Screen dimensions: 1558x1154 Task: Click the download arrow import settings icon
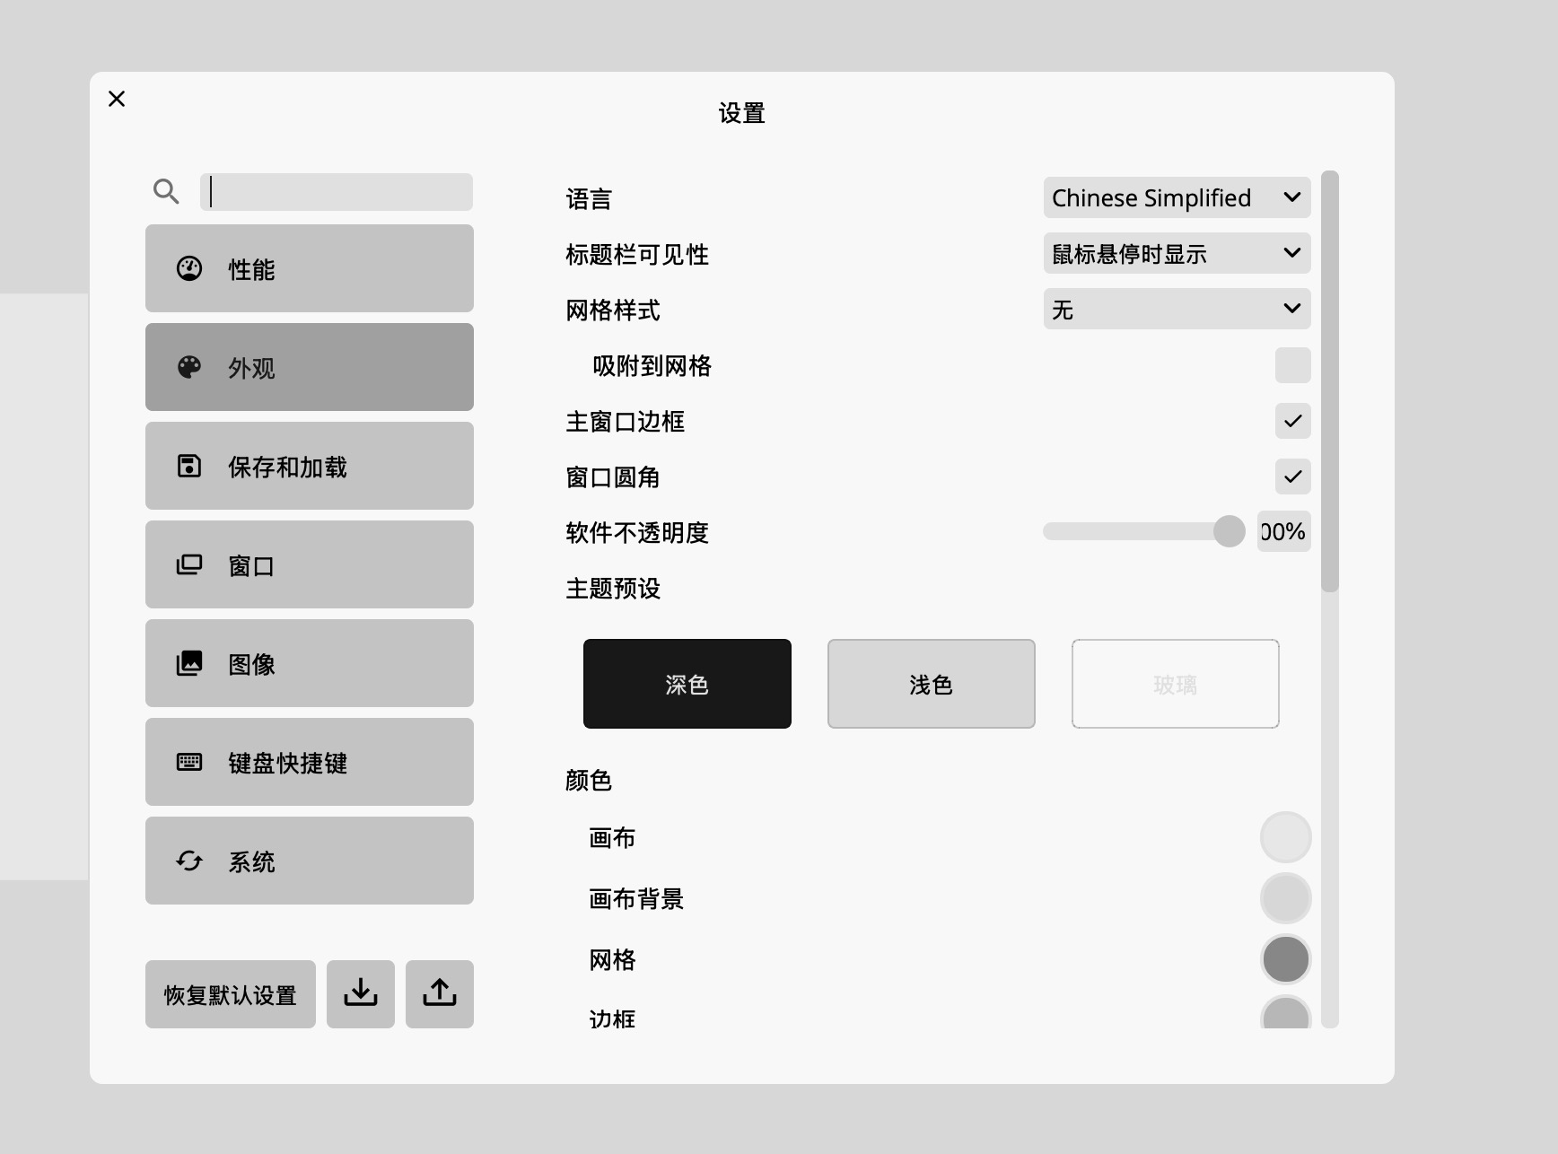[x=361, y=994]
